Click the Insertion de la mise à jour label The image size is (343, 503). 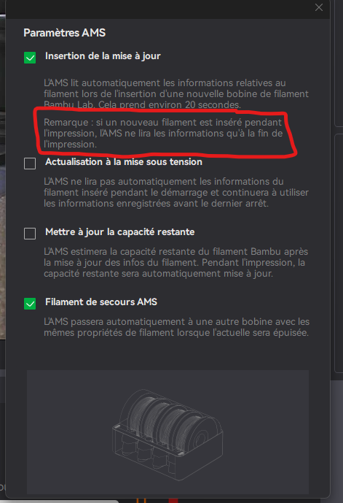pos(103,55)
